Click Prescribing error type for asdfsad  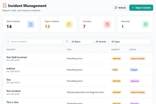[75, 70]
